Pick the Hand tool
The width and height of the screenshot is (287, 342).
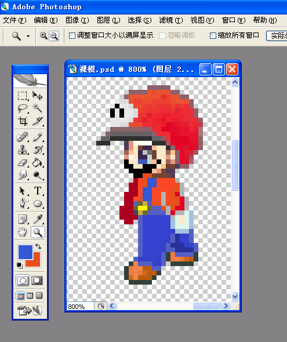(x=23, y=232)
